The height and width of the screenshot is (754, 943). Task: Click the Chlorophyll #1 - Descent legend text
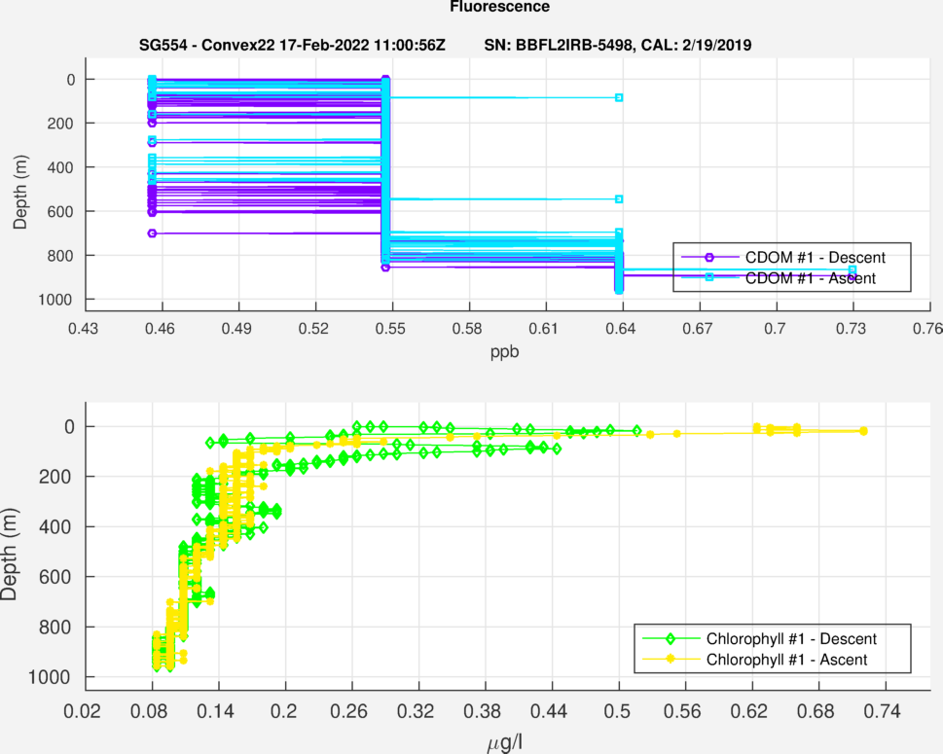pyautogui.click(x=792, y=639)
